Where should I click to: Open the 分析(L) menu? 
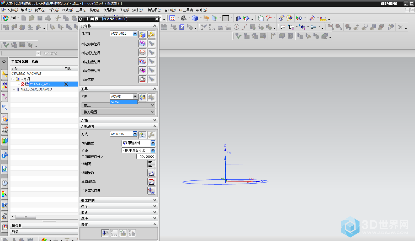[x=137, y=10]
